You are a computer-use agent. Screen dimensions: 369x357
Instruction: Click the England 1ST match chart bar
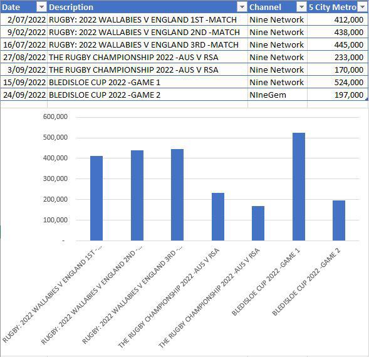point(96,198)
